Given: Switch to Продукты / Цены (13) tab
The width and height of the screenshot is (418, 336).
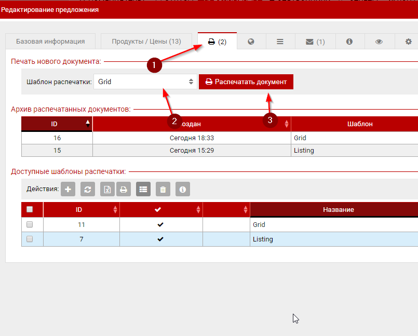Looking at the screenshot, I should [146, 42].
